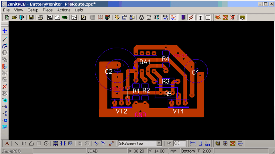Click the binoculars find icon
Screen dimensions: 275x154
(242, 17)
